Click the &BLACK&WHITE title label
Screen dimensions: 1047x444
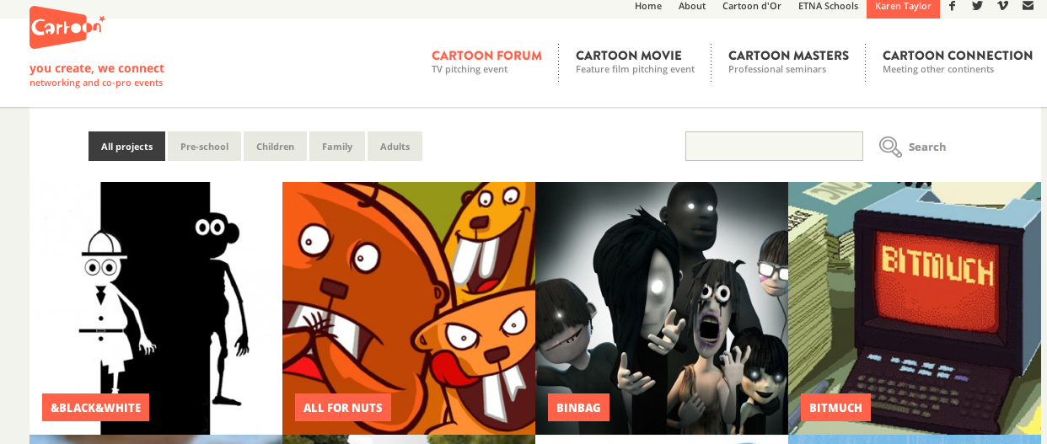95,408
